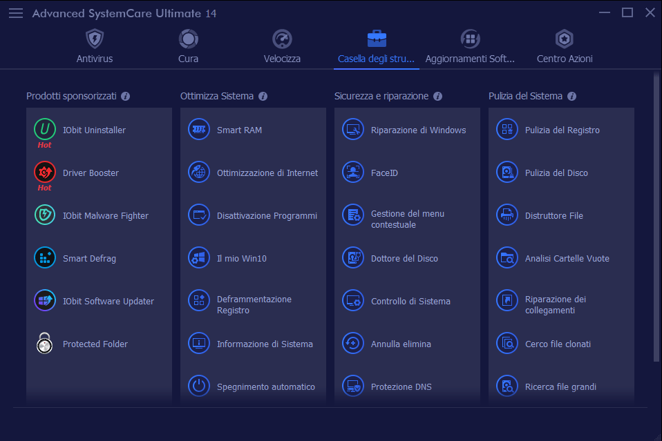
Task: Open the Smart RAM tool icon
Action: (x=199, y=130)
